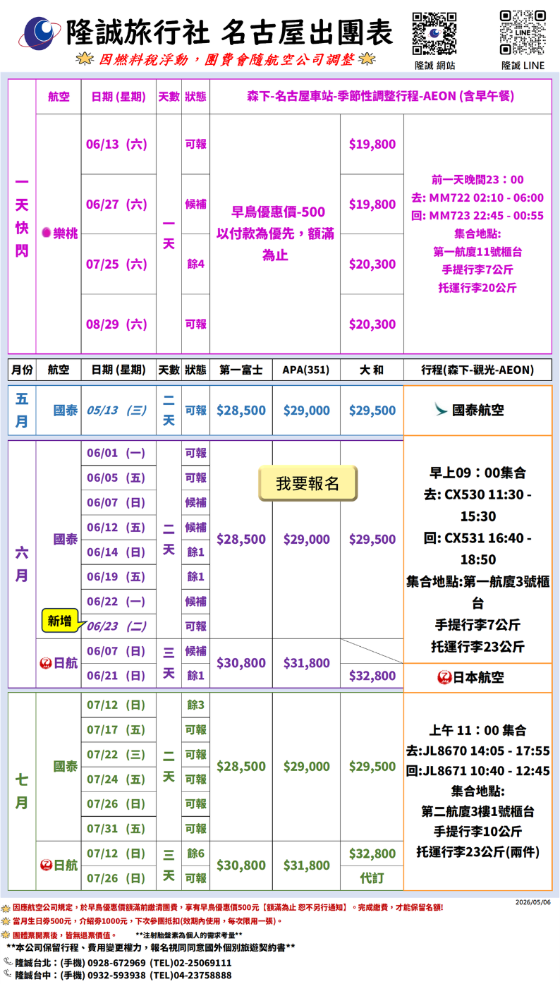Select the 08/29 (六) date cell
The height and width of the screenshot is (984, 560).
click(117, 324)
